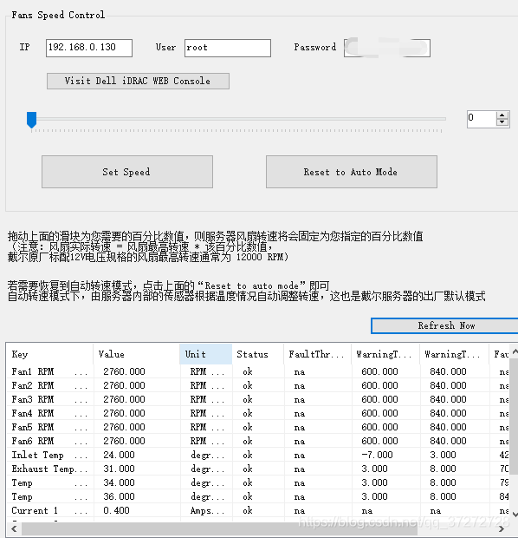Screen dimensions: 518x538
Task: Click horizontal scrollbar left arrow
Action: (14, 529)
